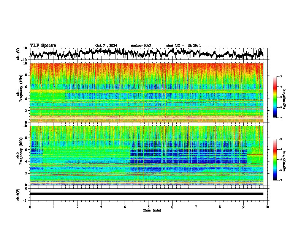Click the ch.1 color scale bar
Image resolution: width=301 pixels, height=232 pixels.
tap(275, 97)
